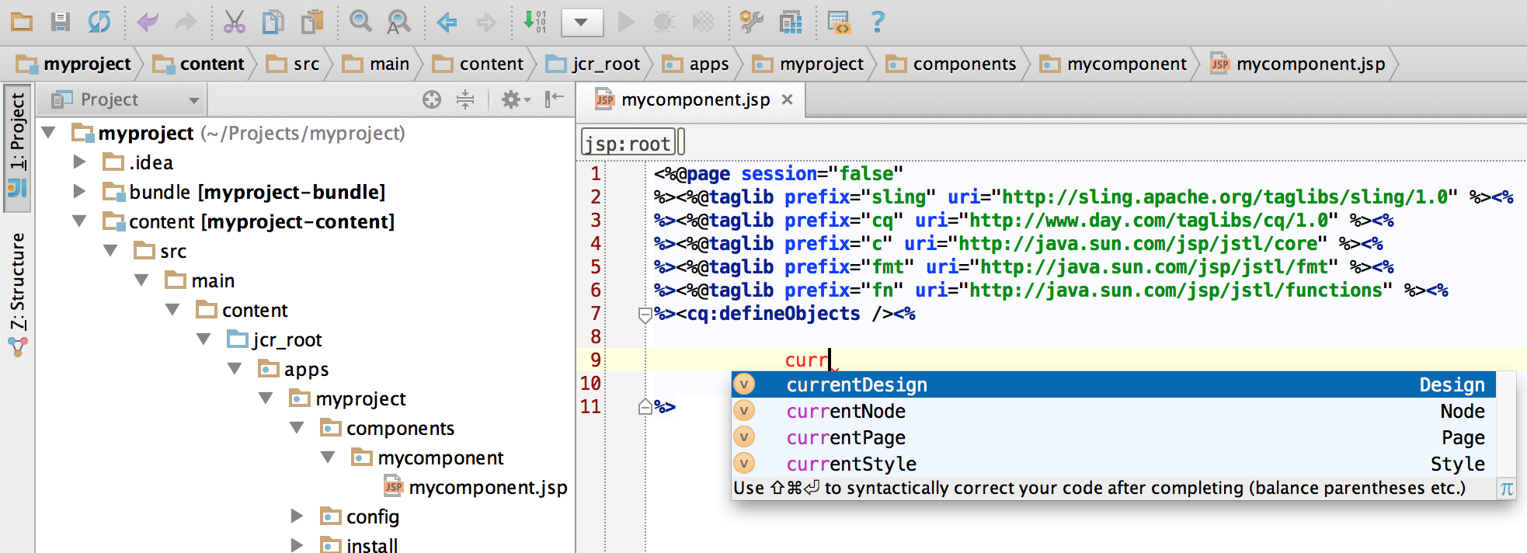The width and height of the screenshot is (1527, 553).
Task: Click the Find magnifier icon
Action: point(360,22)
